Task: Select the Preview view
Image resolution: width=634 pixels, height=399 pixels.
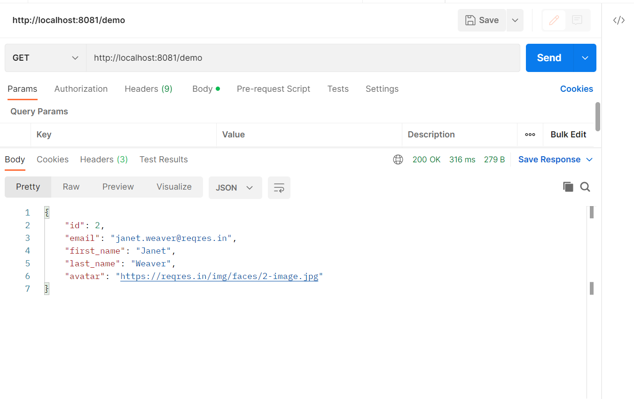Action: tap(118, 187)
